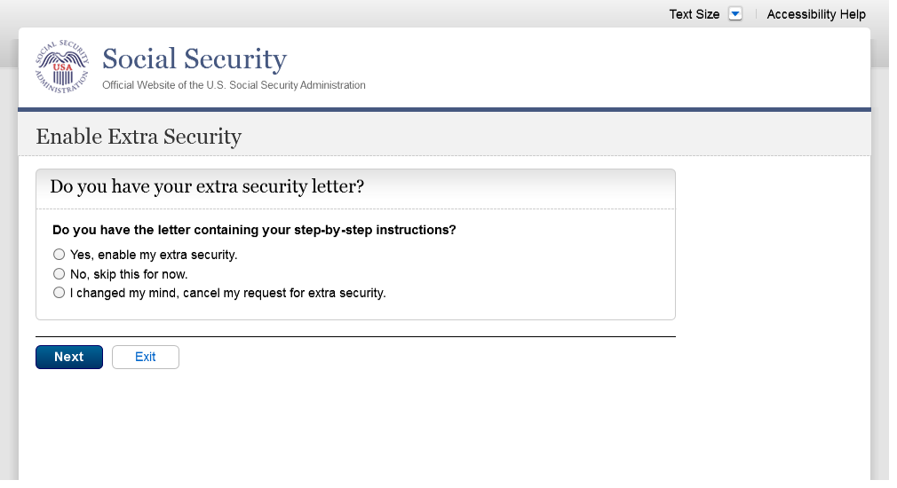Click the Text Size label
Screen dimensions: 897x488
[x=694, y=14]
